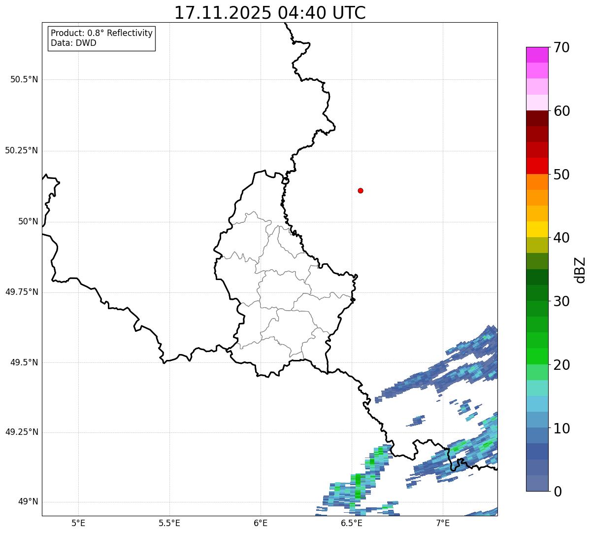The image size is (592, 533).
Task: Click the title 17.11.2025 04:40 UTC
Action: [x=270, y=13]
